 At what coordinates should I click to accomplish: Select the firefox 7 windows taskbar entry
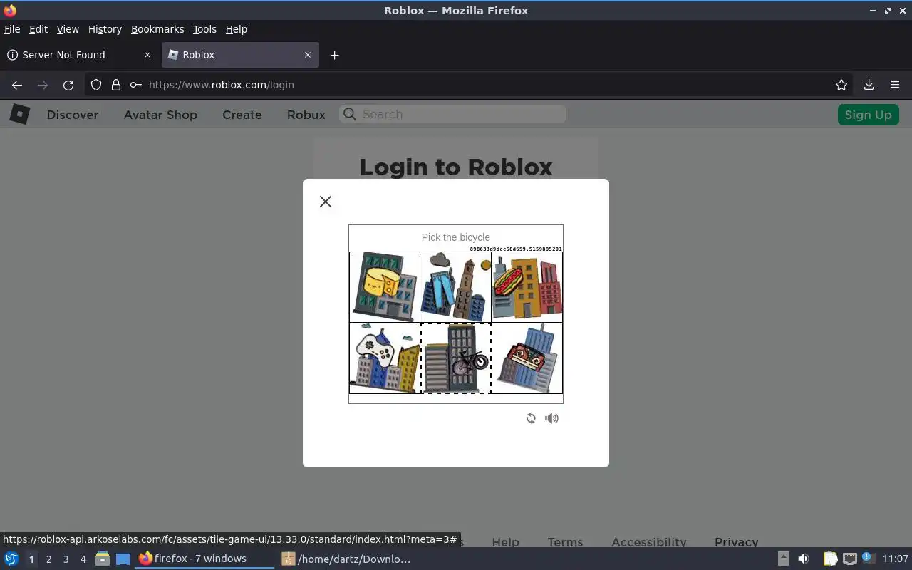pyautogui.click(x=204, y=559)
